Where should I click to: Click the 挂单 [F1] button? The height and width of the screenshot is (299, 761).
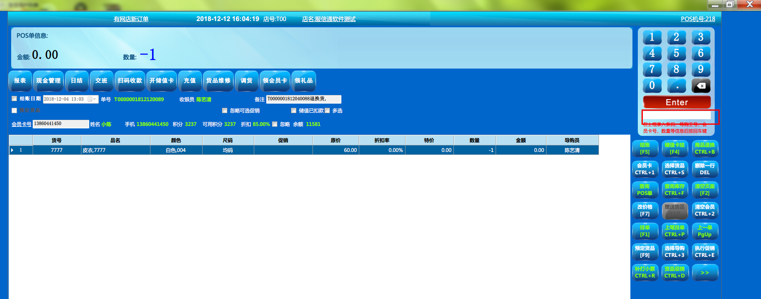(x=645, y=231)
